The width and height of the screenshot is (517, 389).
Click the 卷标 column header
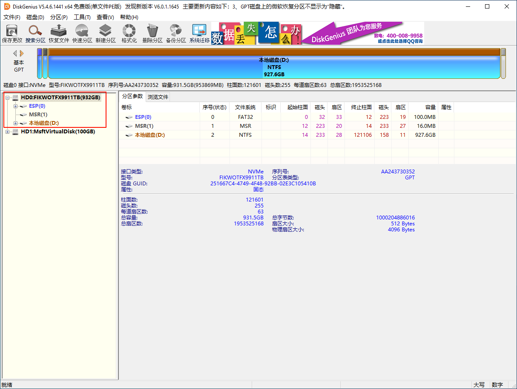point(159,107)
